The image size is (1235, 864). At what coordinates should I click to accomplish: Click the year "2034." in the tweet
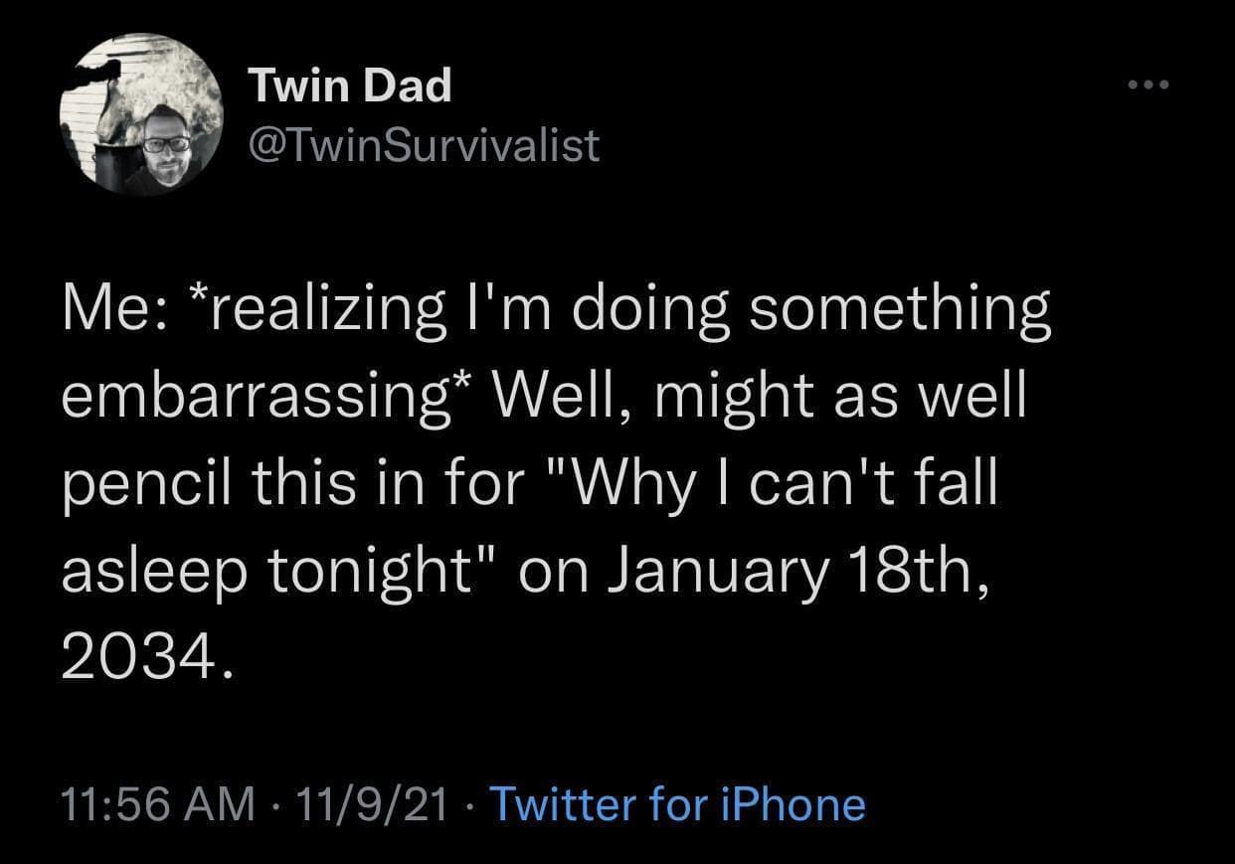coord(148,656)
